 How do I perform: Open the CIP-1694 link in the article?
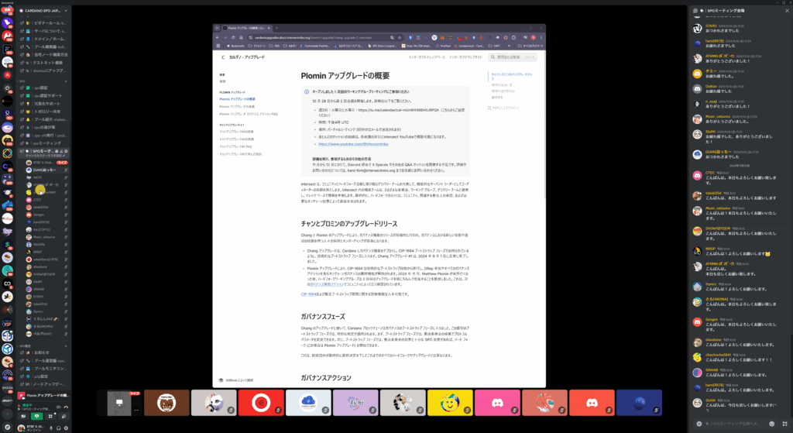tap(307, 294)
